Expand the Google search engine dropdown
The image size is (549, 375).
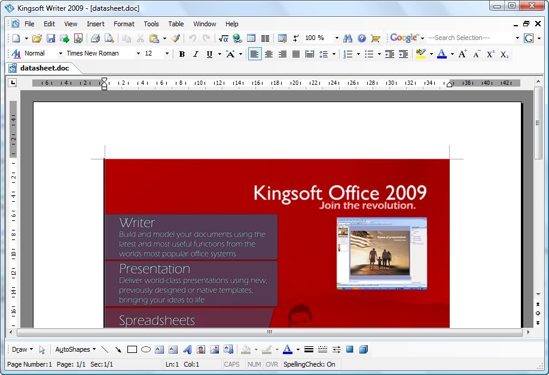(x=423, y=38)
